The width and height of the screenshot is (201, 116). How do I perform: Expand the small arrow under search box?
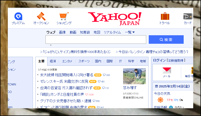pyautogui.click(x=51, y=45)
